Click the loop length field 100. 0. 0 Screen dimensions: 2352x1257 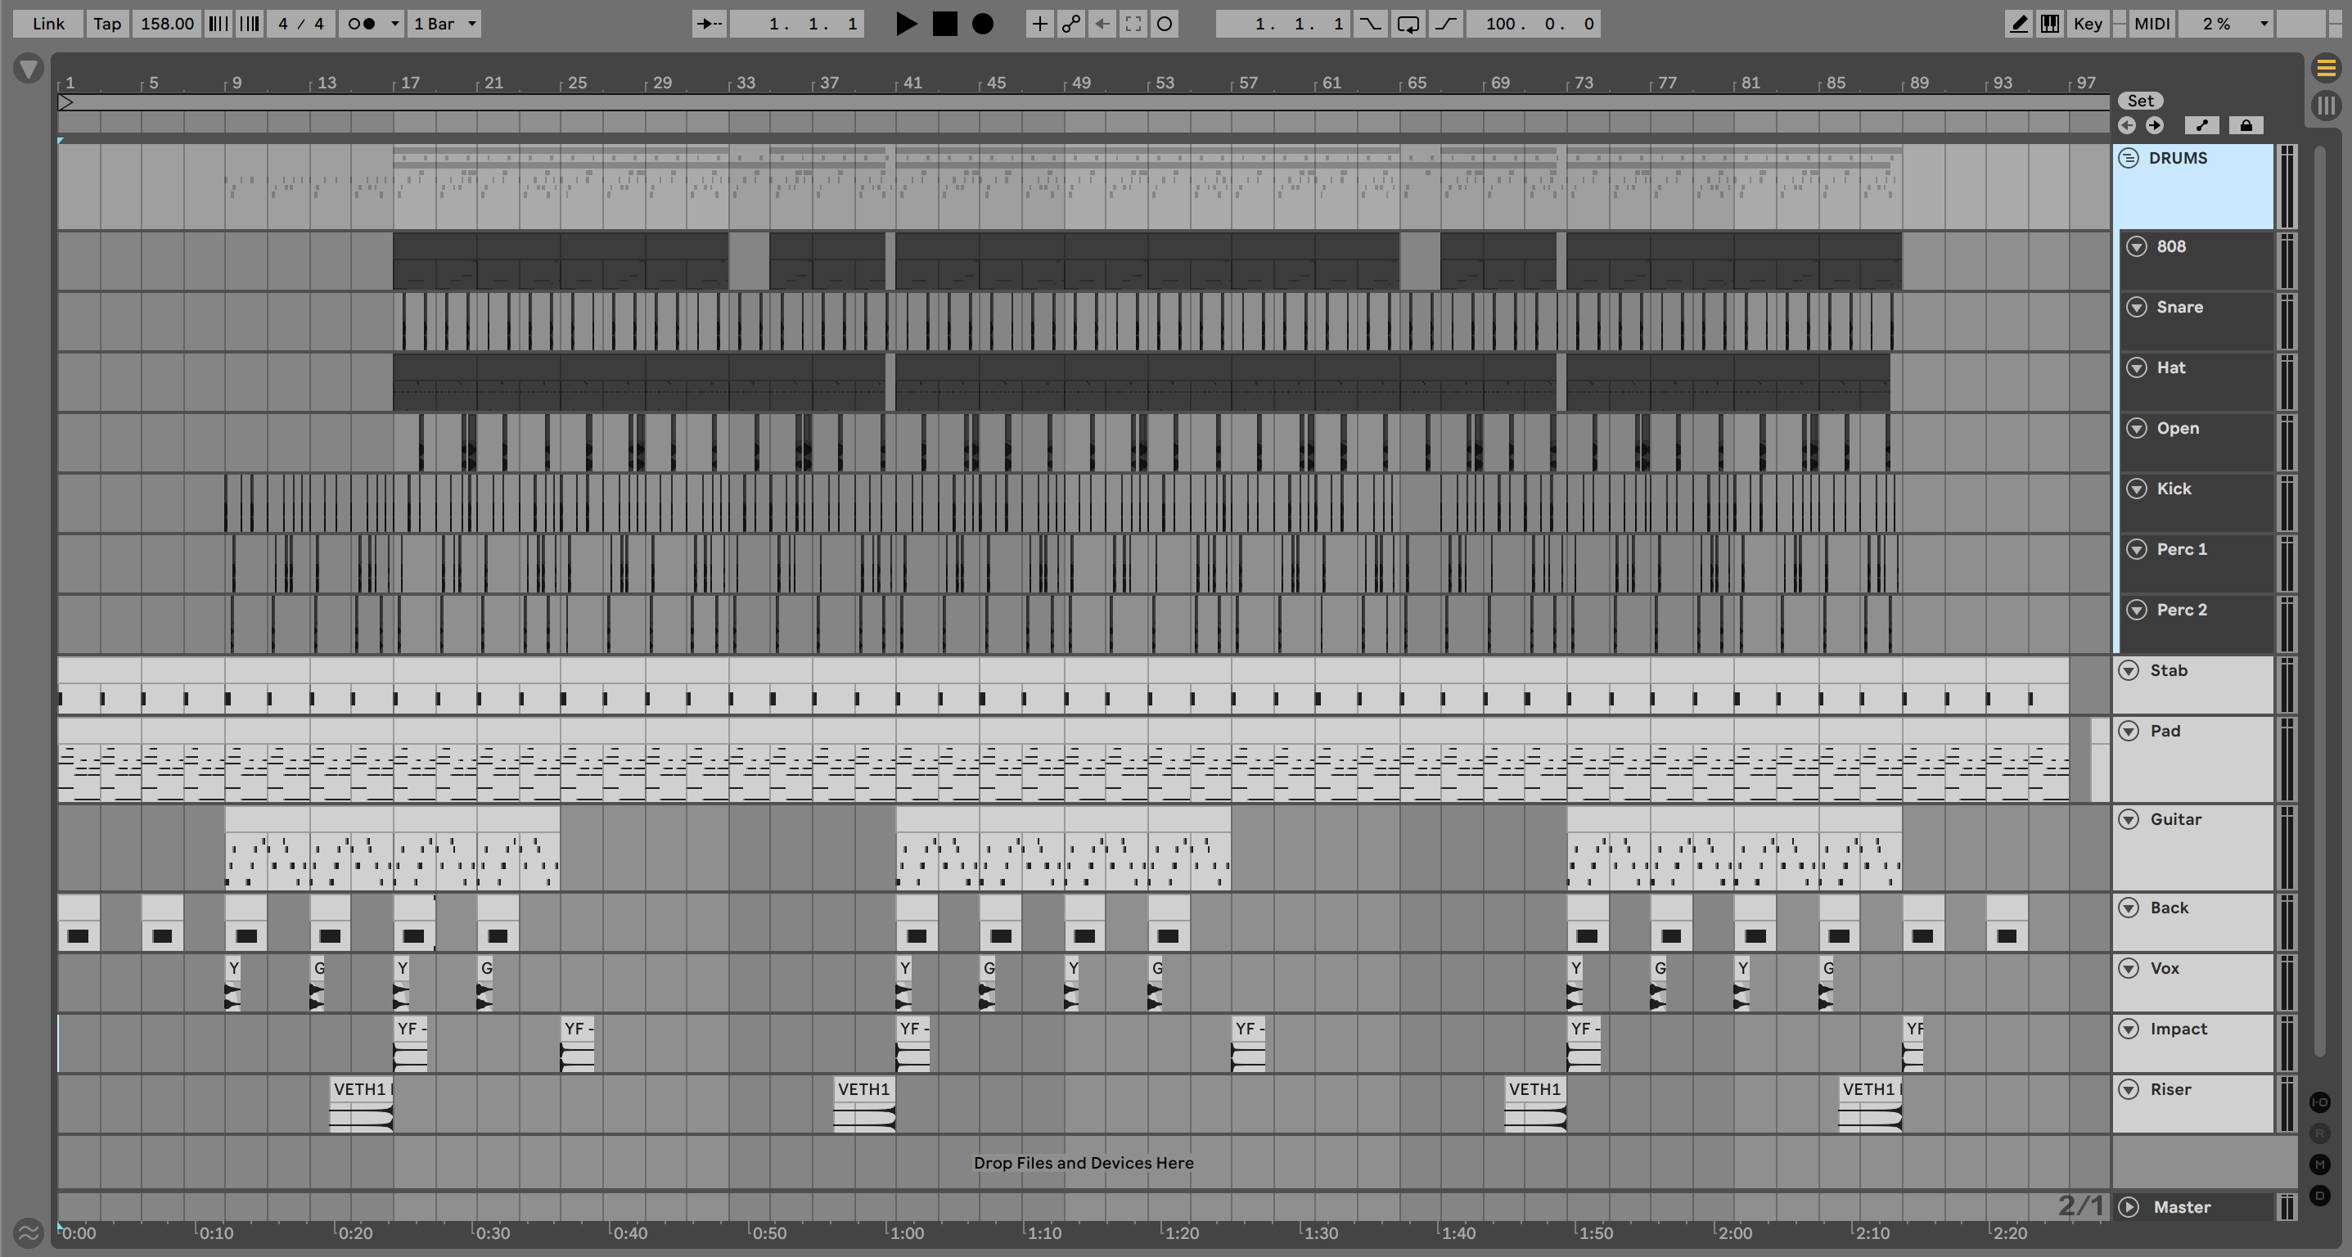[x=1533, y=24]
